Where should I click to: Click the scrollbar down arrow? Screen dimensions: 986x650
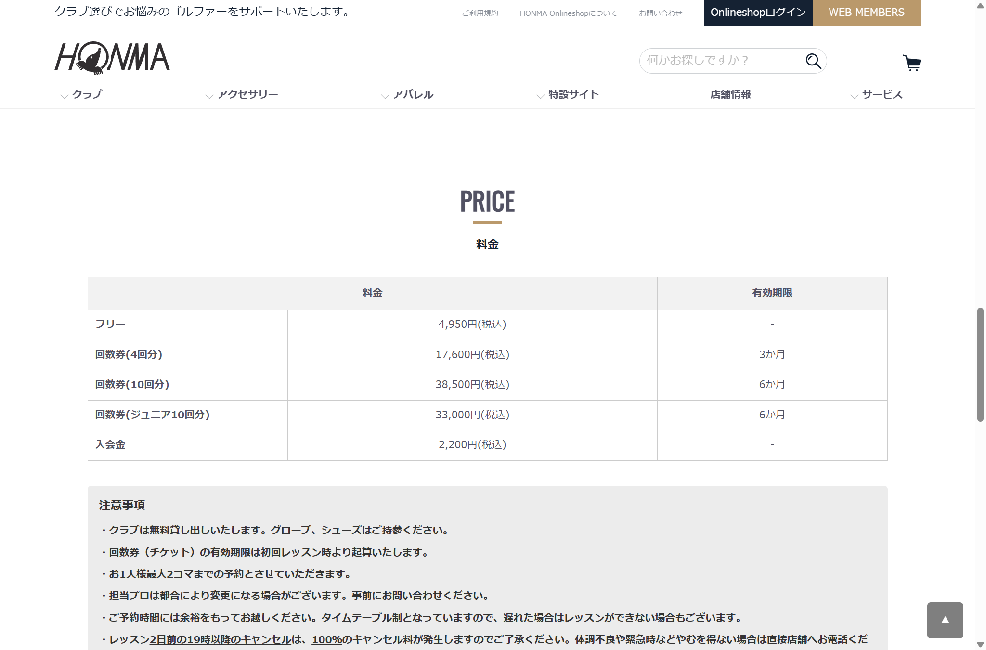tap(980, 644)
